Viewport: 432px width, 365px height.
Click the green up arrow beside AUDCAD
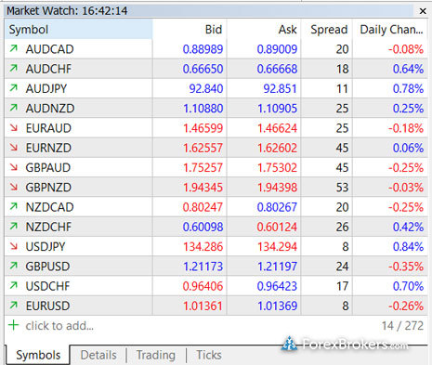tap(13, 48)
